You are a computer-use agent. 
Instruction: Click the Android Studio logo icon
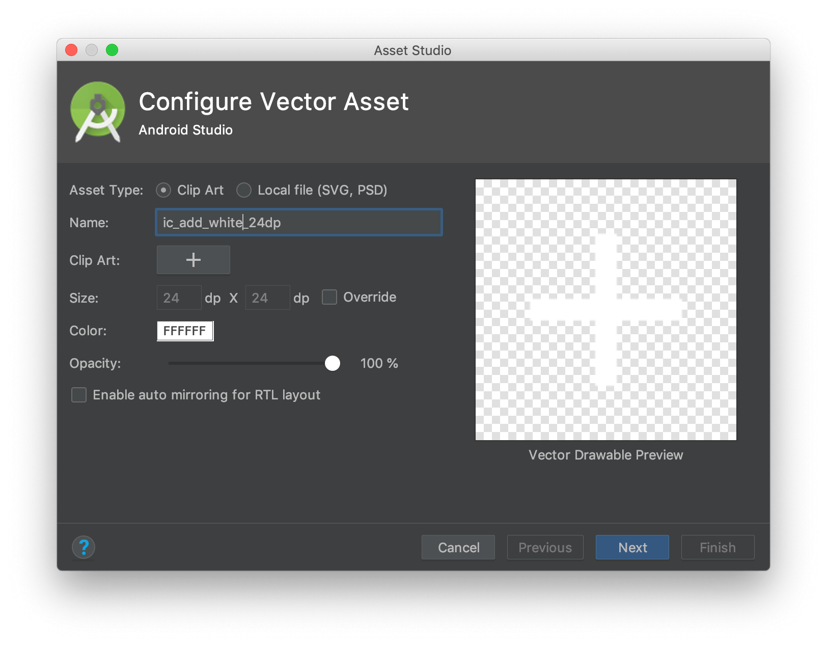[x=98, y=112]
